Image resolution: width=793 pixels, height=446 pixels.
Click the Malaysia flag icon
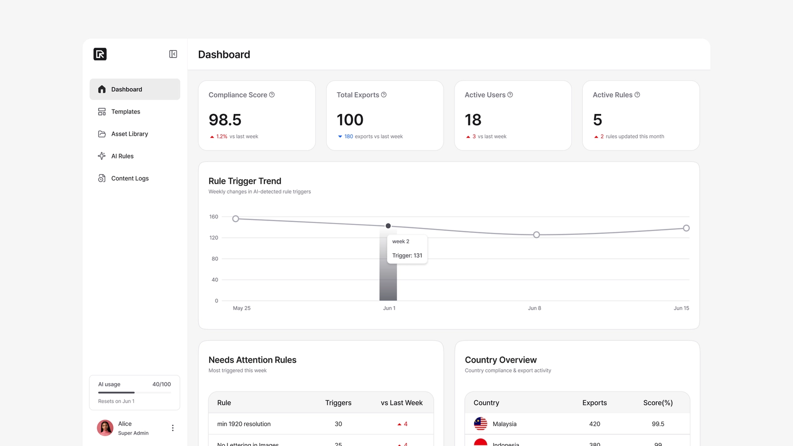click(x=481, y=424)
